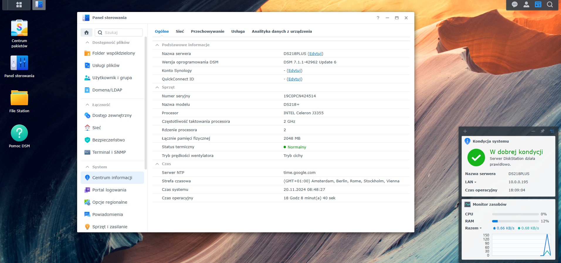Click the network traffic graph
The height and width of the screenshot is (263, 561).
click(x=522, y=245)
